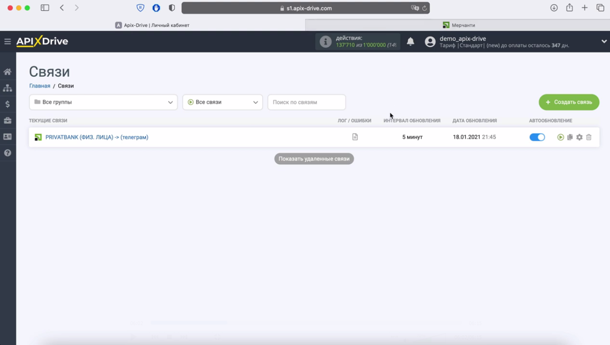Click the demo_apix-drive username
Screen dimensions: 610x345
[x=463, y=39]
